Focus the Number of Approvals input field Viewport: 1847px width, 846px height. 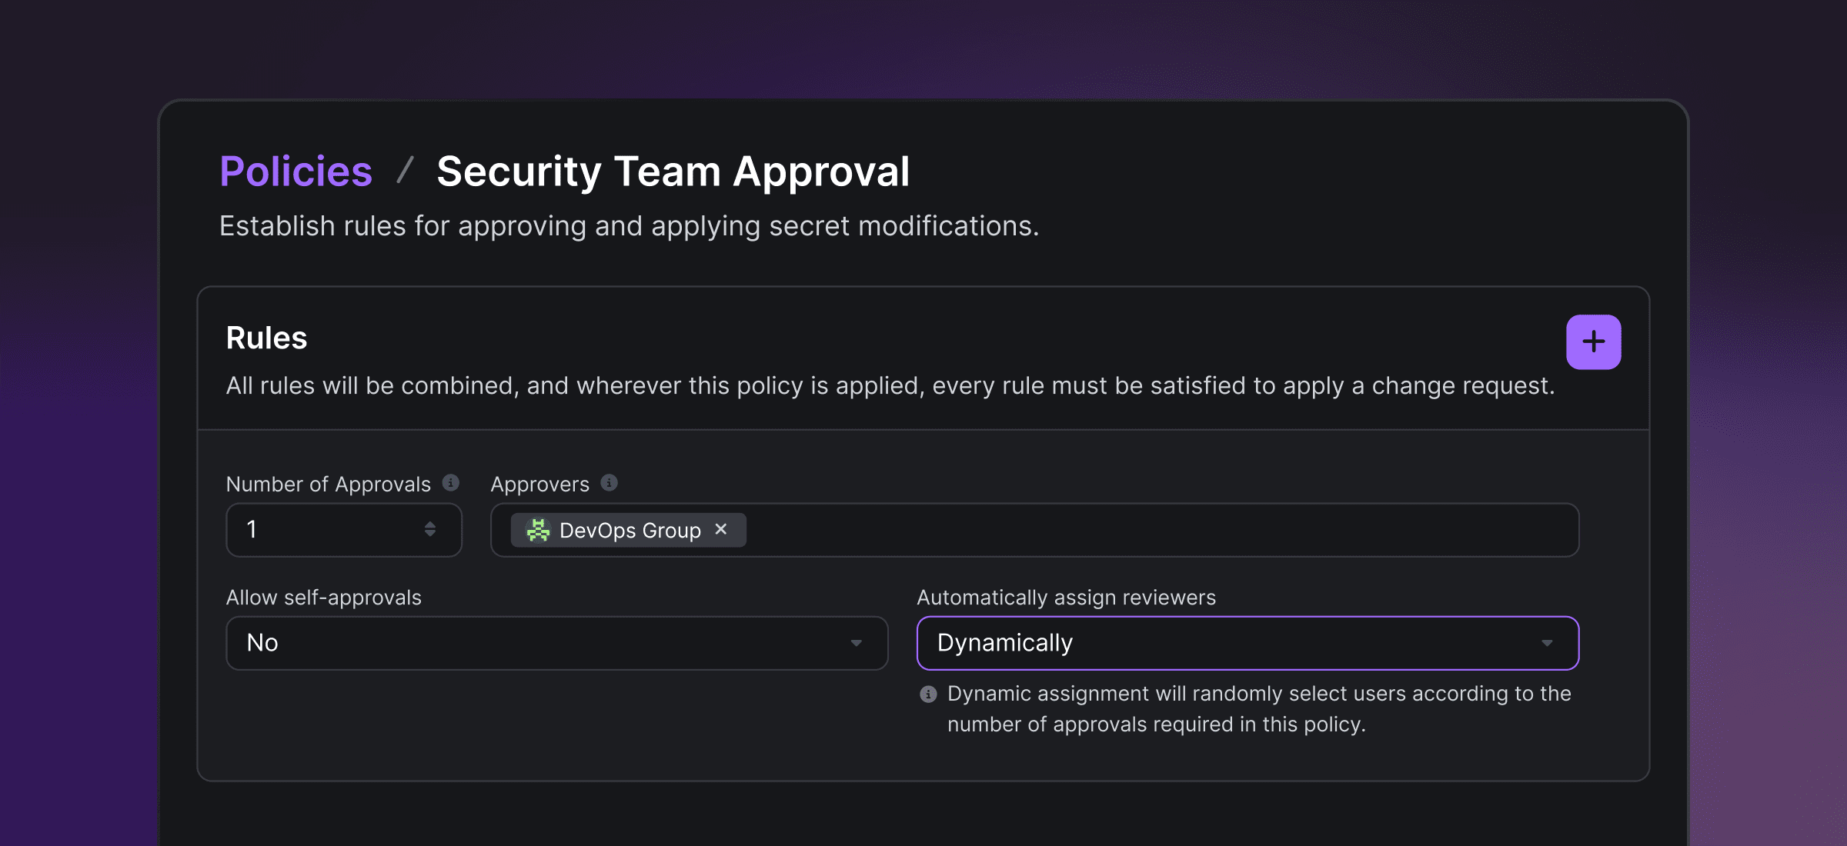pos(323,530)
